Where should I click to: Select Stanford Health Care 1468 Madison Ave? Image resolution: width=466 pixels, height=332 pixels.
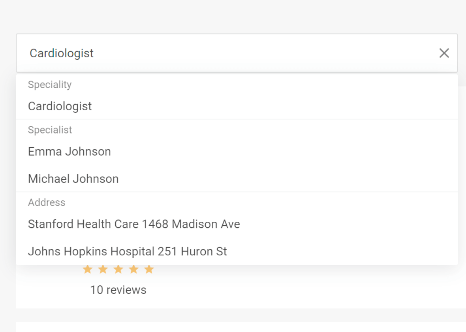(x=134, y=224)
